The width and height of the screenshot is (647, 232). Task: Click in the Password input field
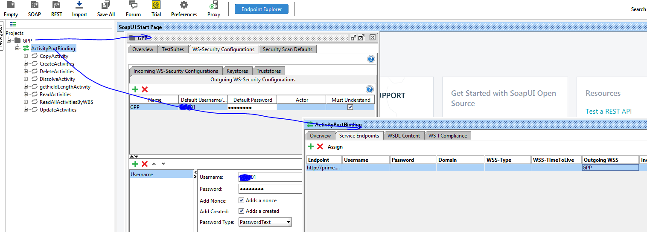270,189
